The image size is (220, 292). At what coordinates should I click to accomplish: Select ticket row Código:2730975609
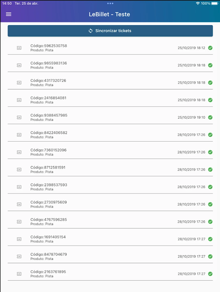[x=110, y=204]
